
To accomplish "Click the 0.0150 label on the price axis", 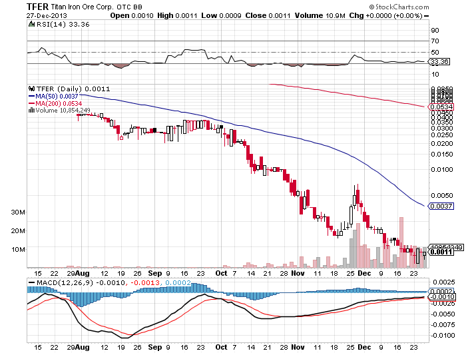I will [442, 155].
